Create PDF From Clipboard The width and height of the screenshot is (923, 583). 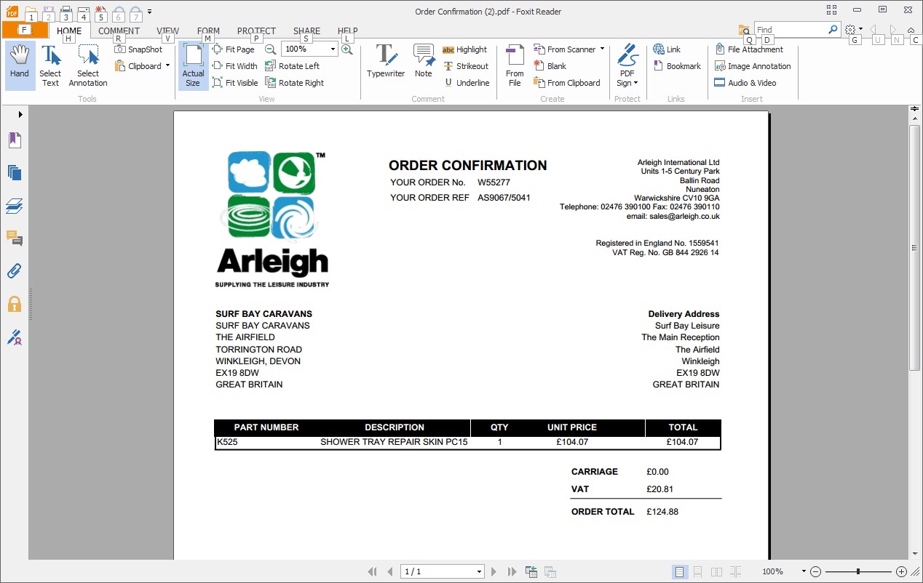click(x=567, y=83)
